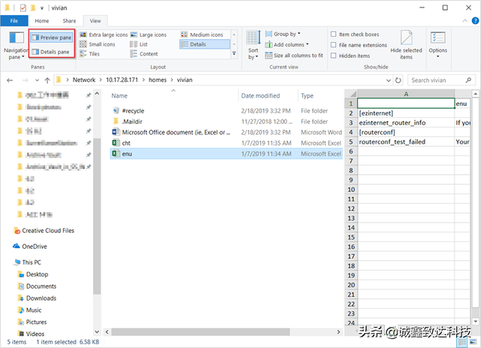Click Size all columns to fit
481x348 pixels.
point(294,55)
